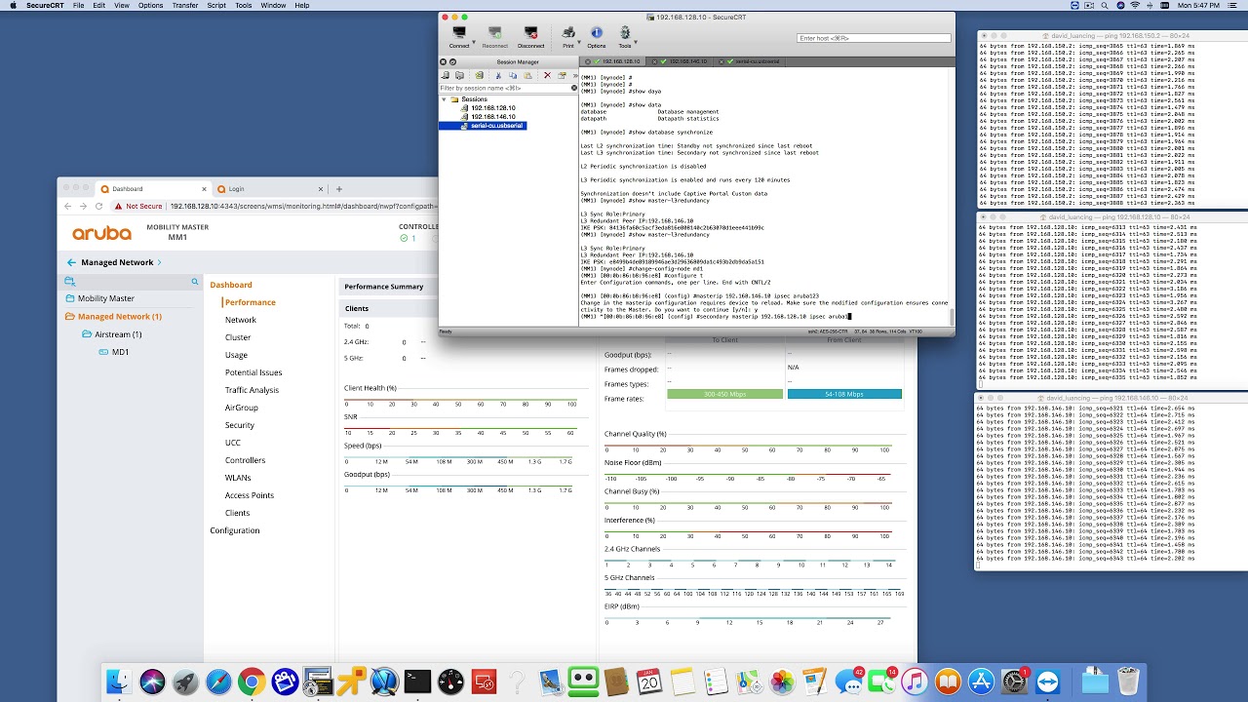Click the blue back arrow beside Managed Network
The width and height of the screenshot is (1248, 702).
click(71, 262)
